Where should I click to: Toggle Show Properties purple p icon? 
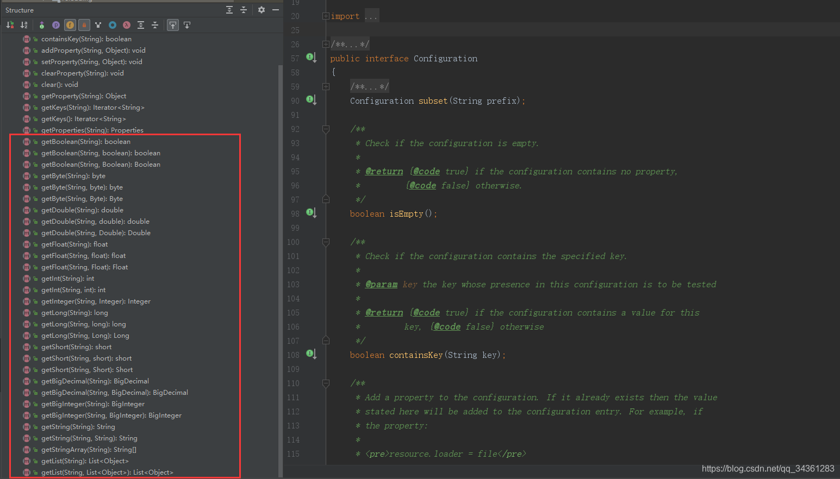pos(56,25)
